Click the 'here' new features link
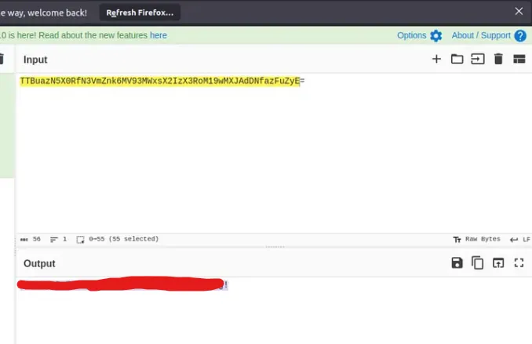Image resolution: width=532 pixels, height=344 pixels. point(159,35)
